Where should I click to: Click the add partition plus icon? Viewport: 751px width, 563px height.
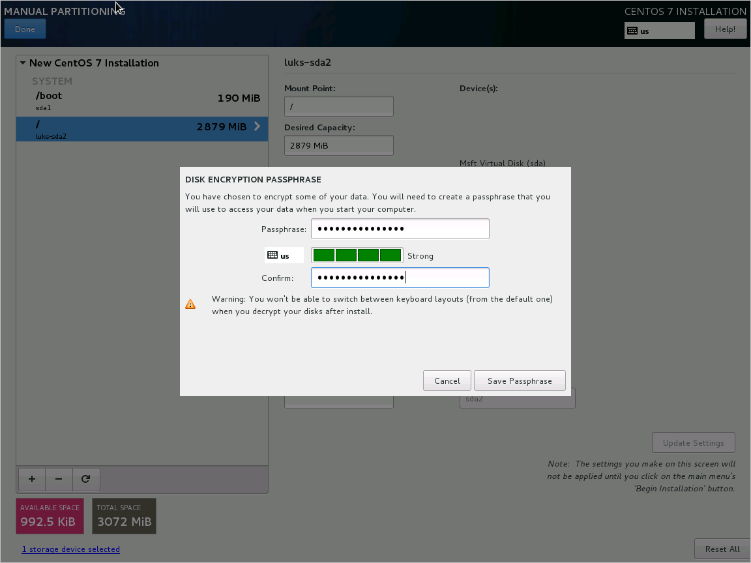coord(31,479)
